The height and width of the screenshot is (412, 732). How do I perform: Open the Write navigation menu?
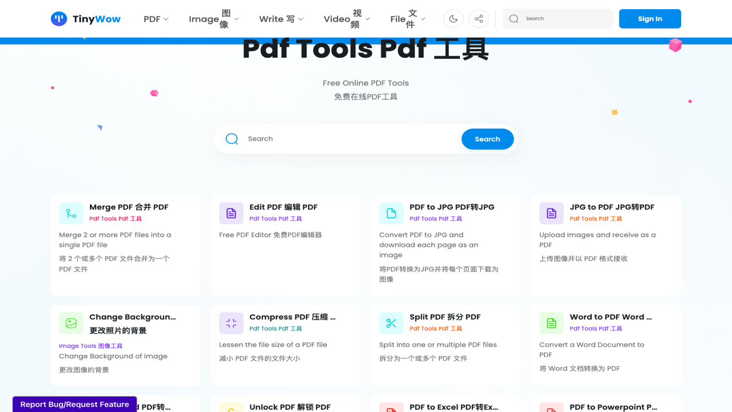tap(281, 19)
